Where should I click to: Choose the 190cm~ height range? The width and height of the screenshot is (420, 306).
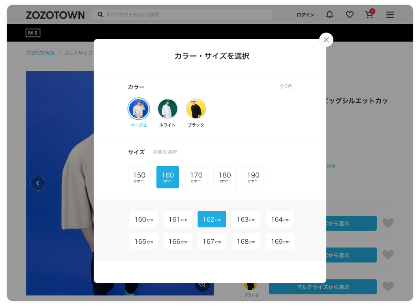click(x=253, y=177)
